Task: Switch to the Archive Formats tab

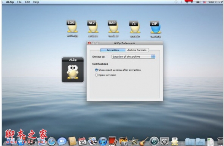Action: pos(137,50)
